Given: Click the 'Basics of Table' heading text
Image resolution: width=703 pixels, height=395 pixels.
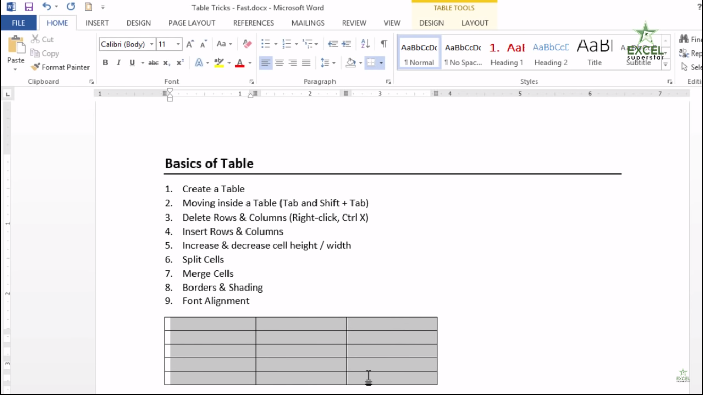Looking at the screenshot, I should tap(209, 164).
